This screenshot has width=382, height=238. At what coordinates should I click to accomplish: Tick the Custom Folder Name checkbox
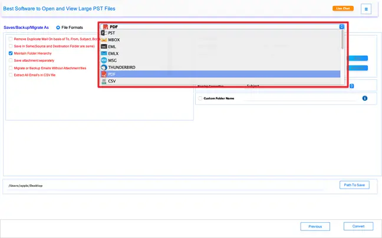[200, 98]
